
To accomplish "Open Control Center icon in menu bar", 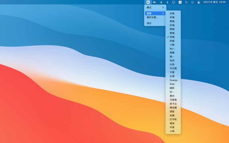I will tap(199, 2).
